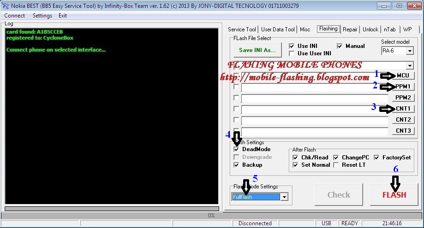
Task: Click the Exit menu item
Action: click(63, 16)
